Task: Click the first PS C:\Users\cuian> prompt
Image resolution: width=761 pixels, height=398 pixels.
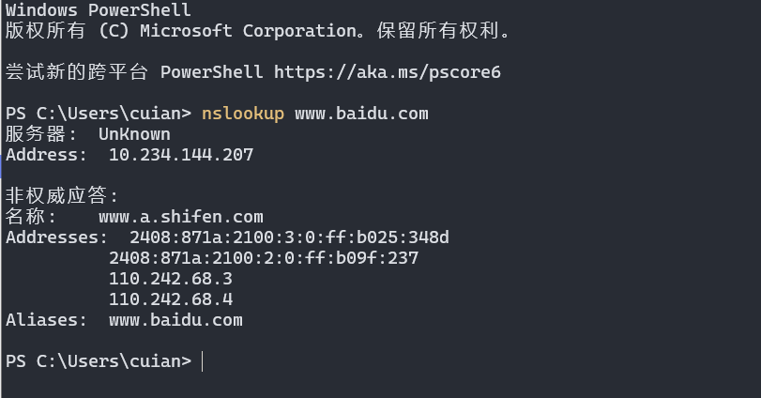Action: 99,114
